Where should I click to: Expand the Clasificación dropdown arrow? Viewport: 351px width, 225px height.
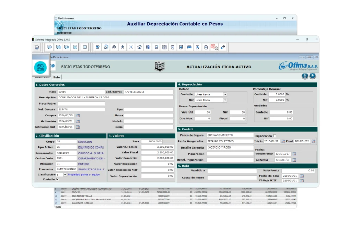[65, 175]
